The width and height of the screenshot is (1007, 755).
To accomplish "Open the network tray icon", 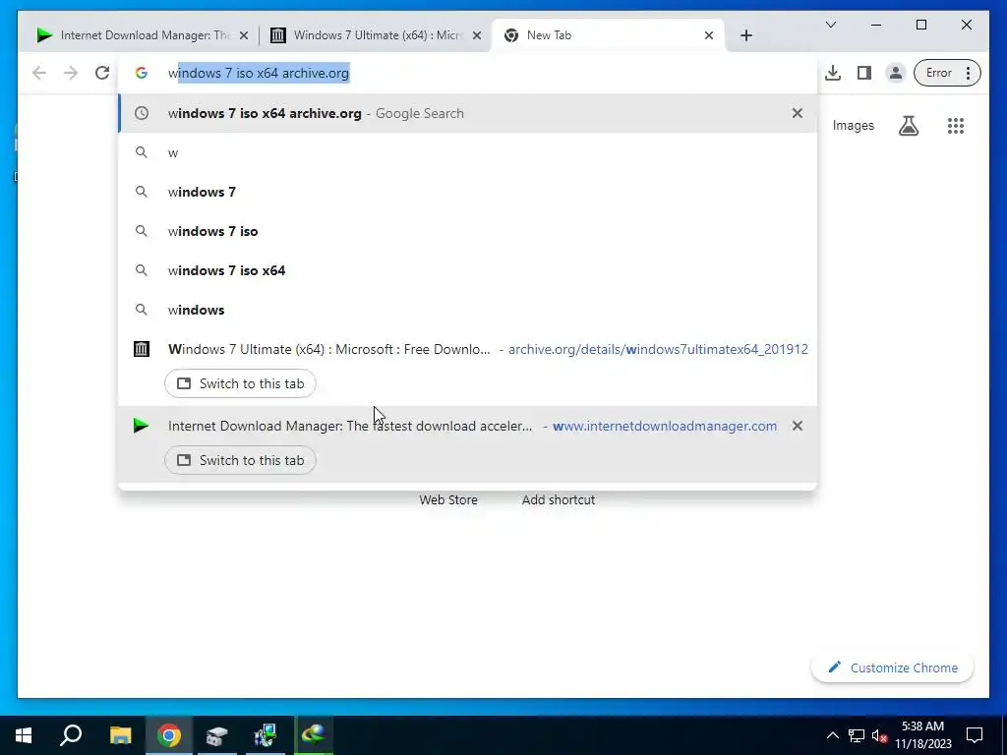I will tap(857, 735).
